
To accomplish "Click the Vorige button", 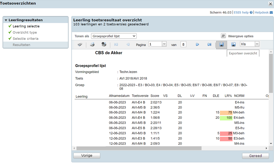I will click(87, 156).
